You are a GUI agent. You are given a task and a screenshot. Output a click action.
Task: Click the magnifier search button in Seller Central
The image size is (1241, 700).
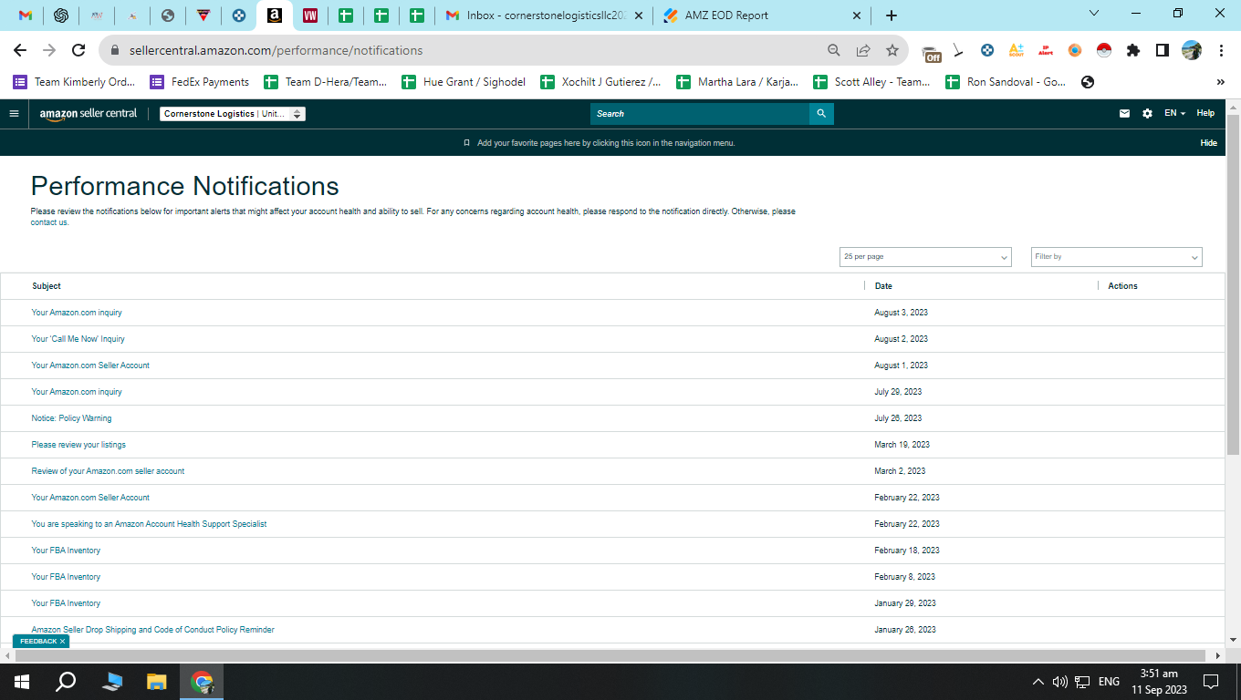coord(821,114)
